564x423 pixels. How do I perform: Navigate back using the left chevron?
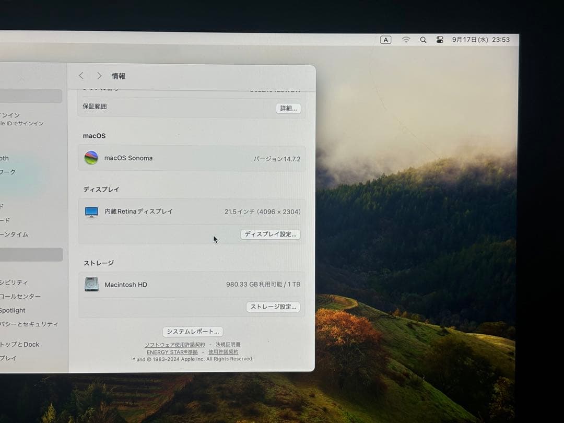(81, 76)
